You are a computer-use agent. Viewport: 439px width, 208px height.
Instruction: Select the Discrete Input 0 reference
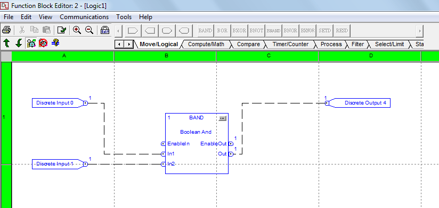(x=60, y=103)
